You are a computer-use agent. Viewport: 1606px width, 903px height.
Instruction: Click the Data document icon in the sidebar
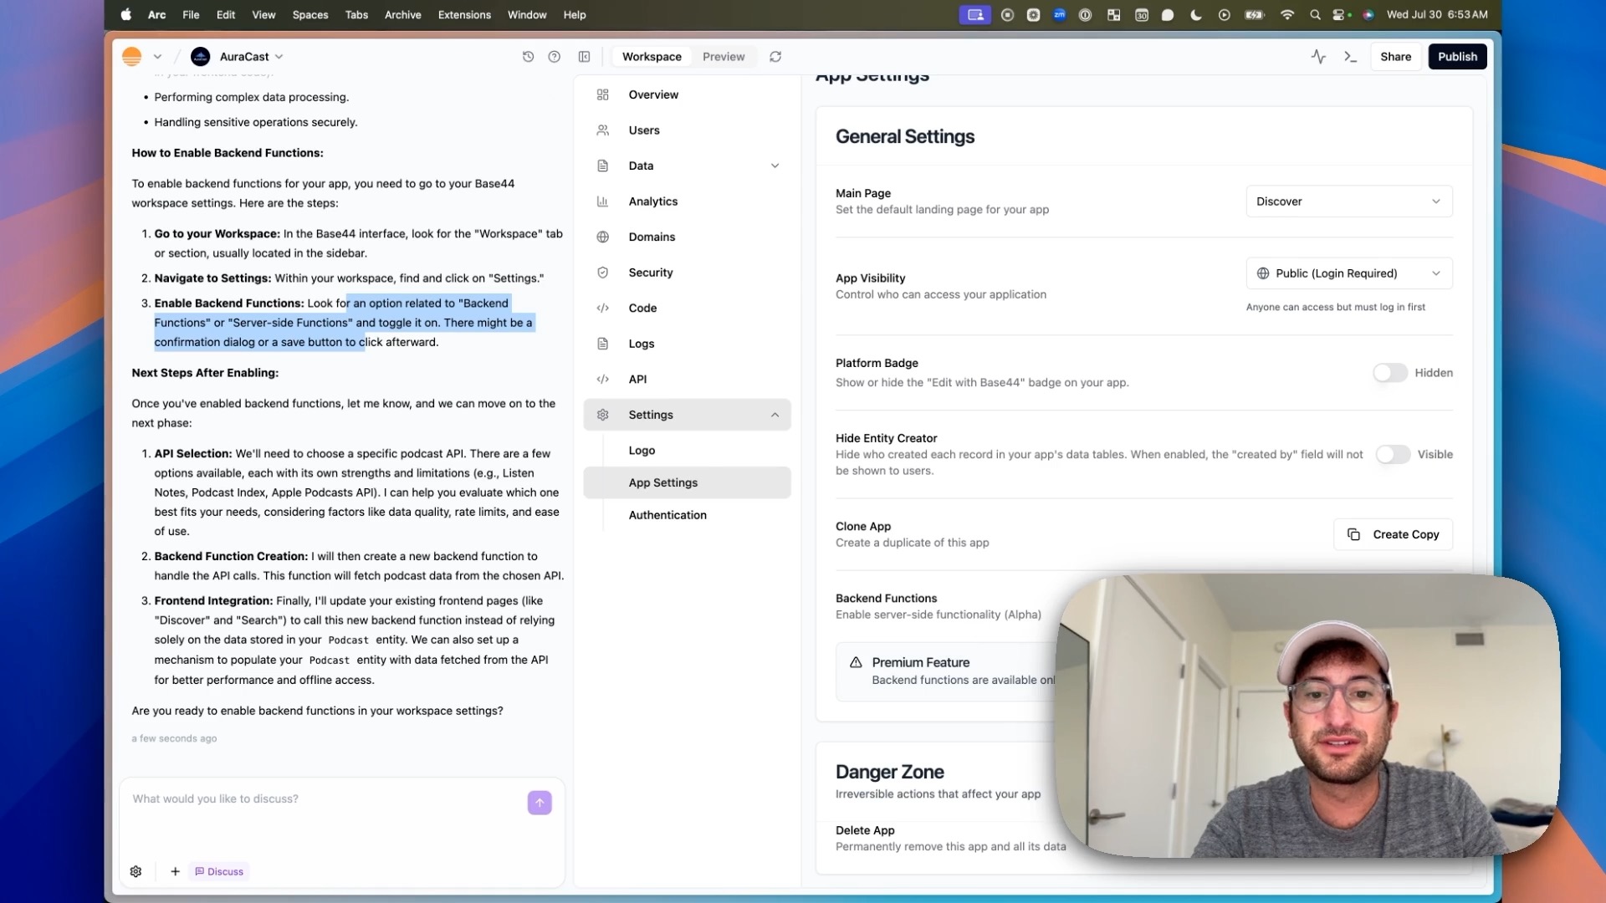point(602,166)
